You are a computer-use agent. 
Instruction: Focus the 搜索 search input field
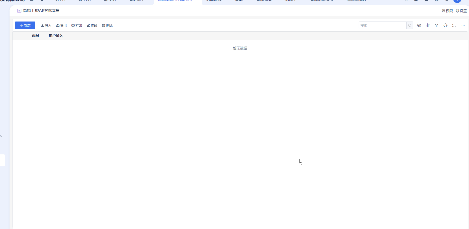click(x=382, y=25)
